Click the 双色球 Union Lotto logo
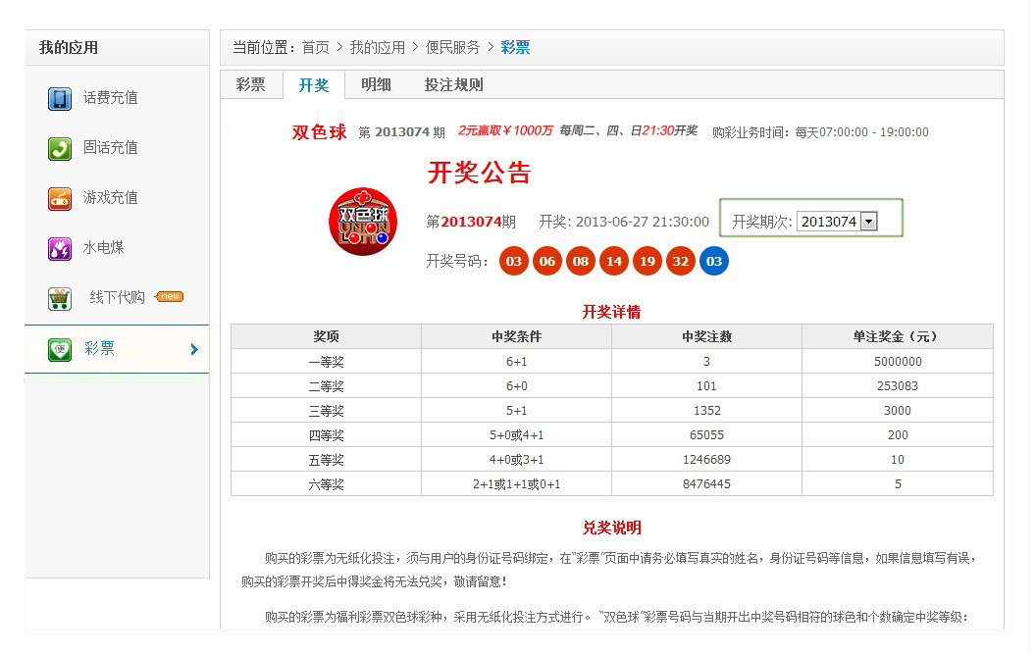Image resolution: width=1036 pixels, height=654 pixels. click(x=363, y=222)
